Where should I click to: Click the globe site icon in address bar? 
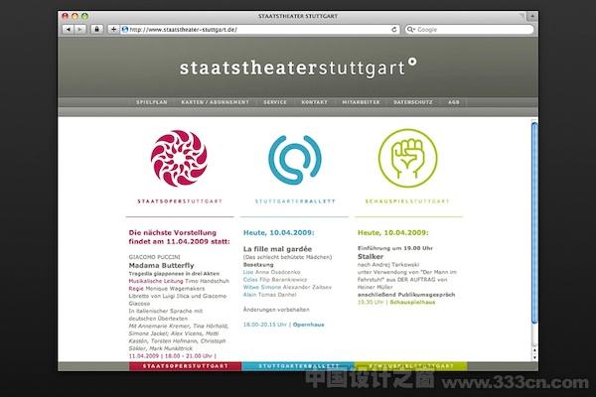[x=125, y=29]
